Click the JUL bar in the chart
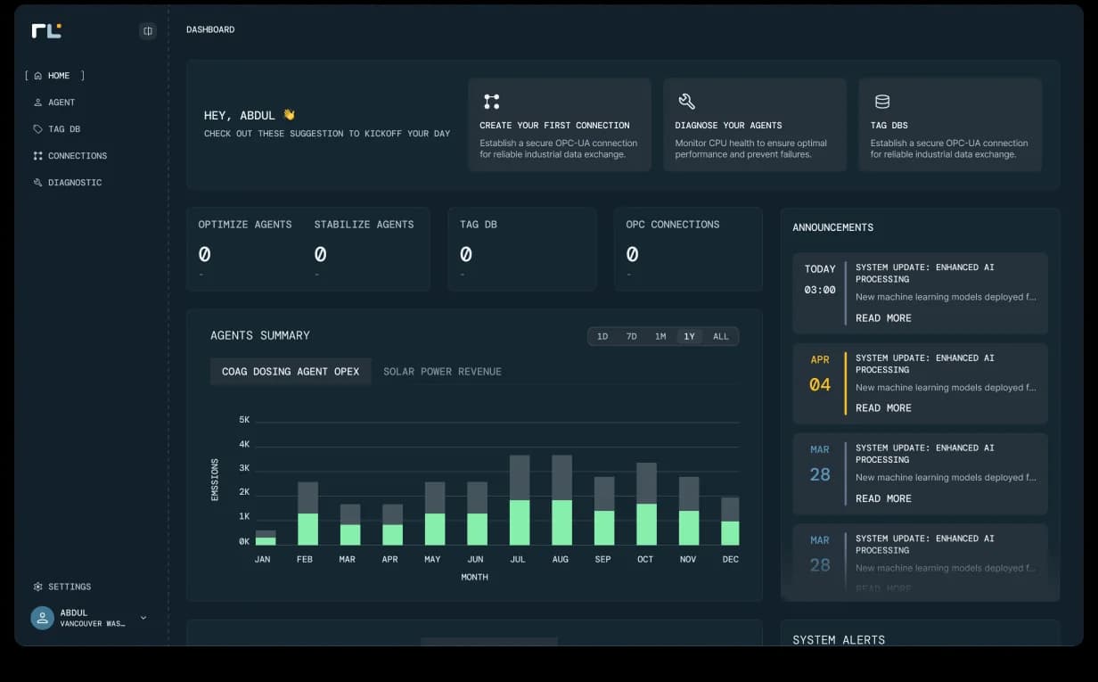The image size is (1098, 682). click(x=520, y=500)
